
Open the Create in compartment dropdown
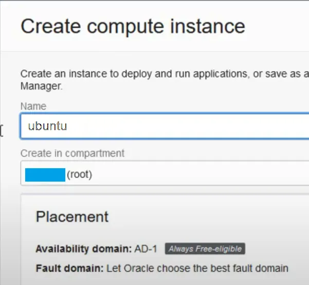click(x=165, y=173)
